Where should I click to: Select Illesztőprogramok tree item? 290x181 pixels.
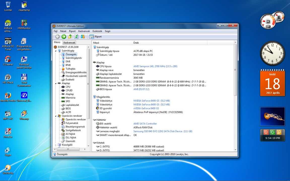(75, 127)
